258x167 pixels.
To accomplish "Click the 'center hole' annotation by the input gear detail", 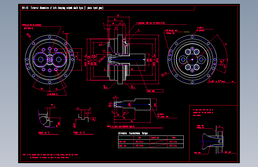I will pos(163,115).
